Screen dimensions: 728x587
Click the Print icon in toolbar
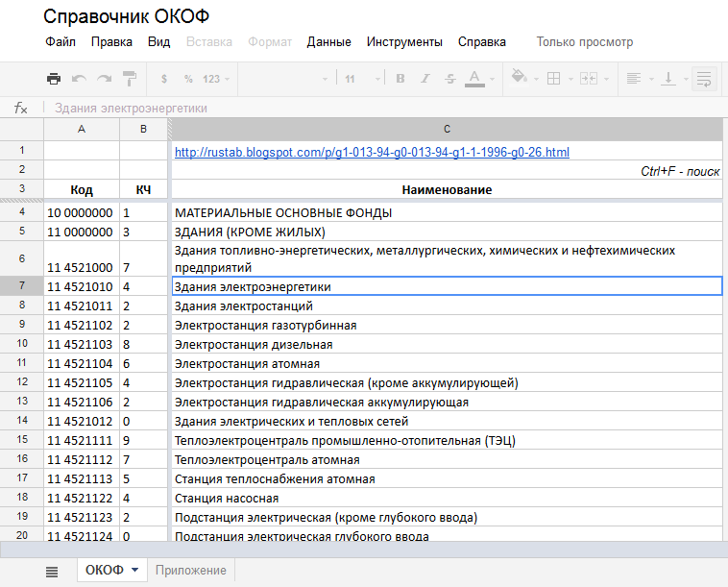pyautogui.click(x=54, y=79)
